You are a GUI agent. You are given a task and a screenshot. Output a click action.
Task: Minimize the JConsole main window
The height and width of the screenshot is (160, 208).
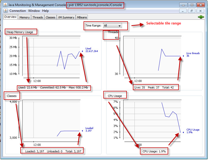(183, 5)
